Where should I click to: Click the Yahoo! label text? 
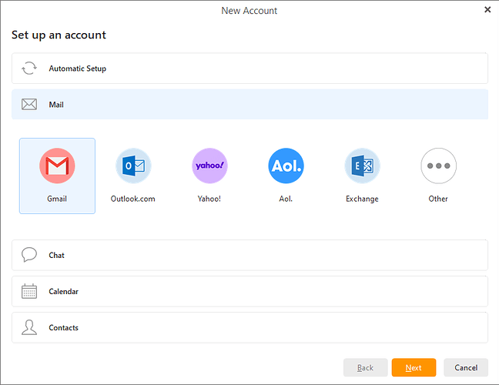[x=209, y=199]
